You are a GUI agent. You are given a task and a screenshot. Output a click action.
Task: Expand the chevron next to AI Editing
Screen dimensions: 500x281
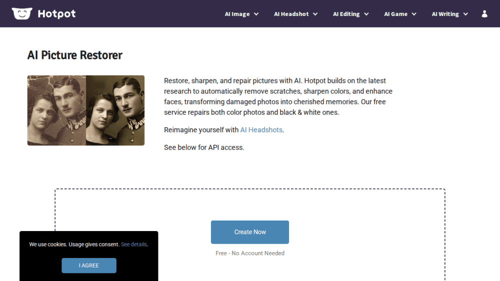366,14
